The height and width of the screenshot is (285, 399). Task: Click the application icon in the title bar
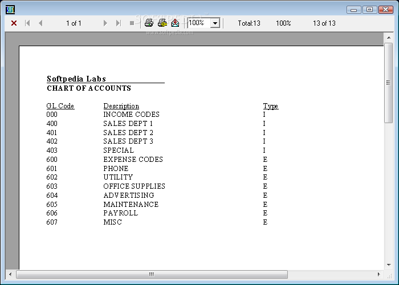click(10, 10)
